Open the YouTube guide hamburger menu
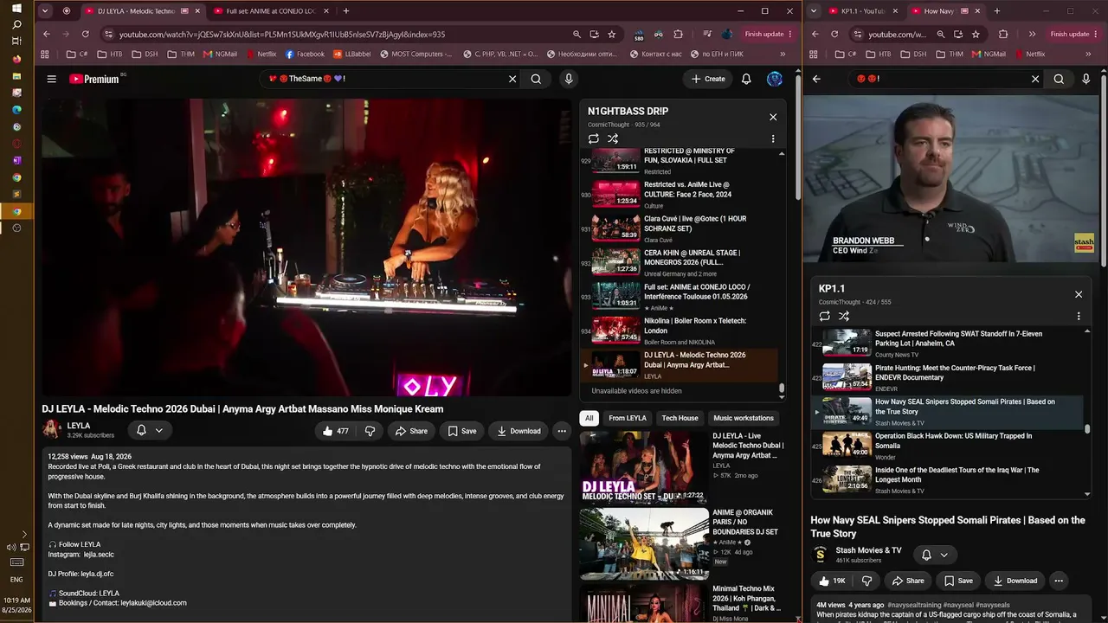Viewport: 1108px width, 623px height. pos(52,79)
